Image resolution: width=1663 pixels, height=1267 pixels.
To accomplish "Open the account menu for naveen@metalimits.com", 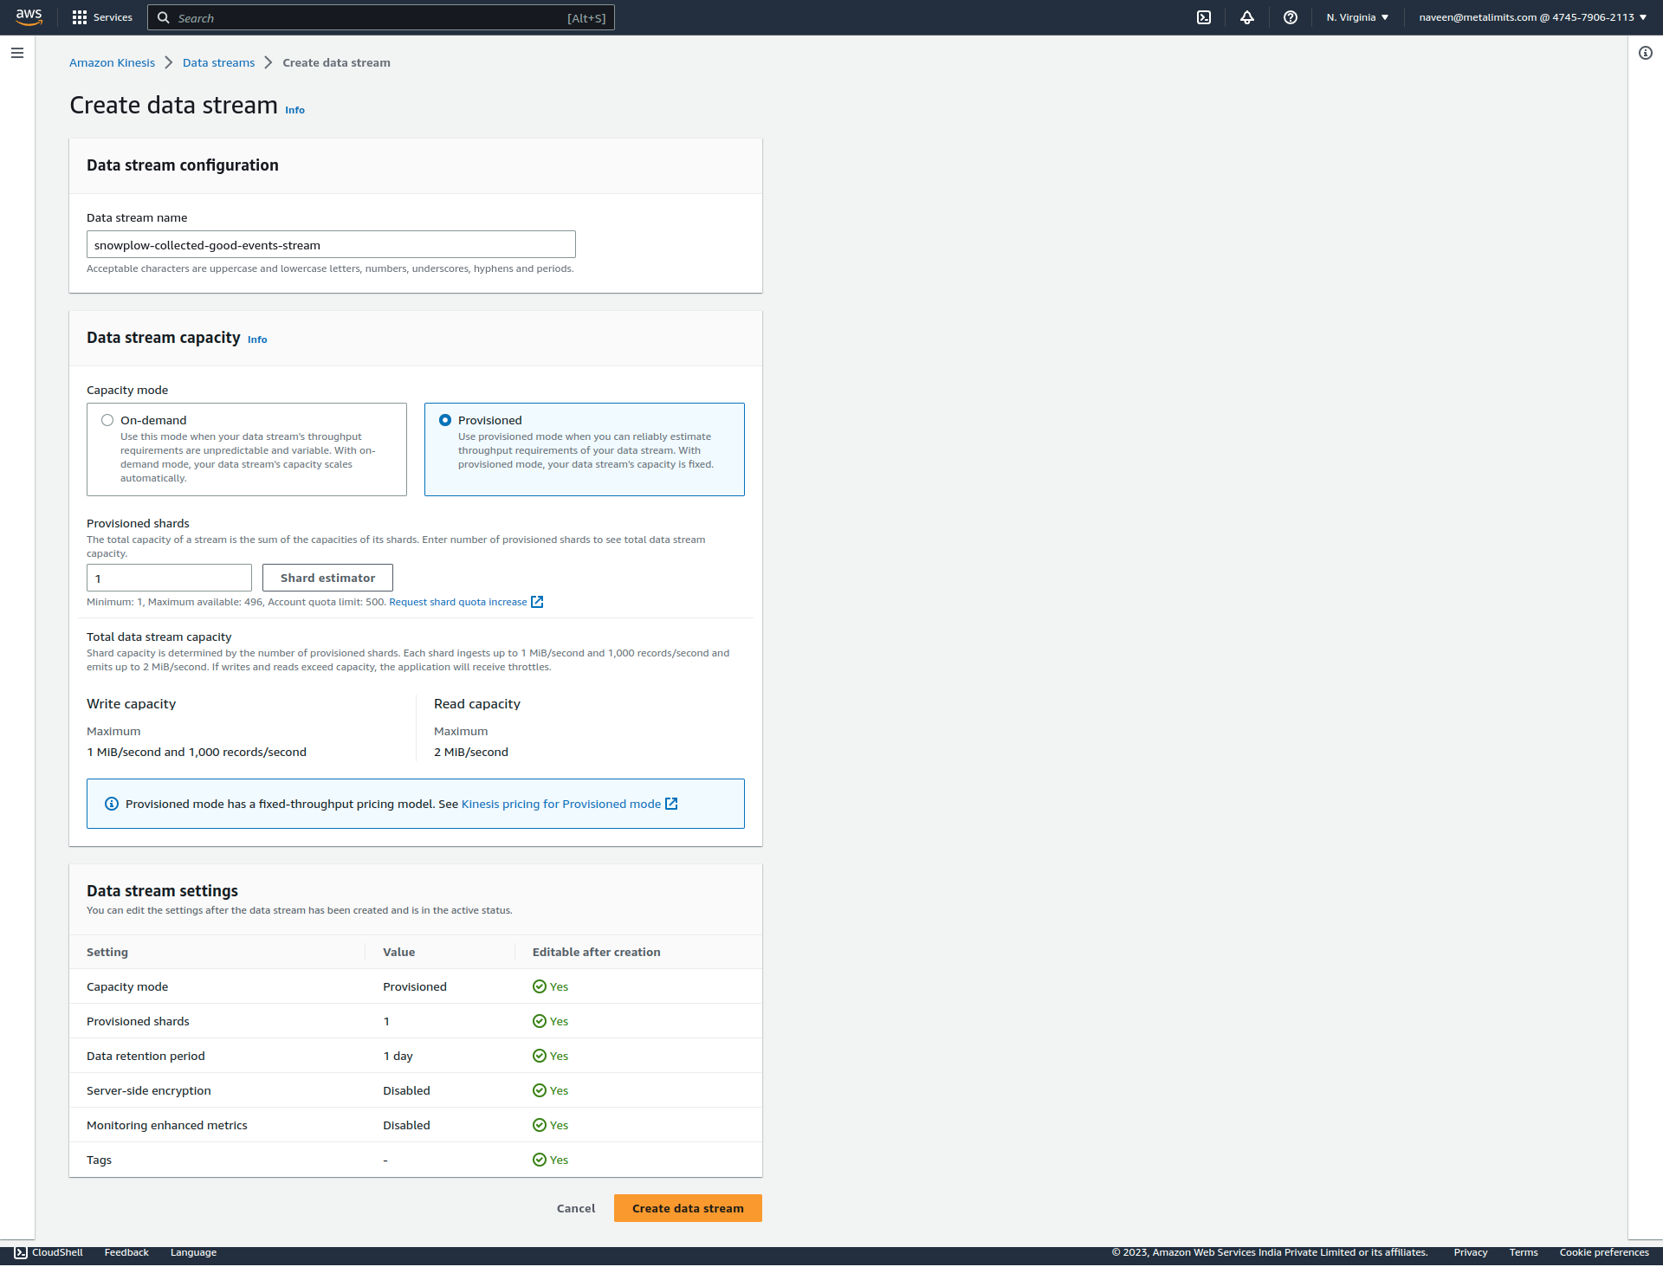I will 1532,17.
